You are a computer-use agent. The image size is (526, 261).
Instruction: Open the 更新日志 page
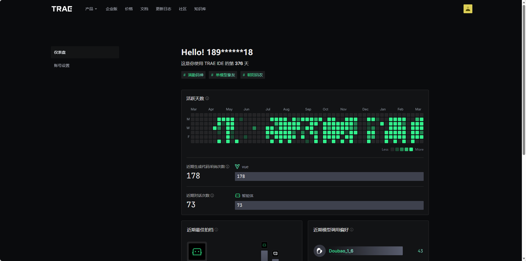coord(163,9)
